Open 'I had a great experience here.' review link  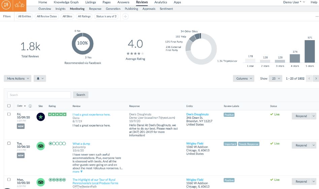pyautogui.click(x=91, y=115)
